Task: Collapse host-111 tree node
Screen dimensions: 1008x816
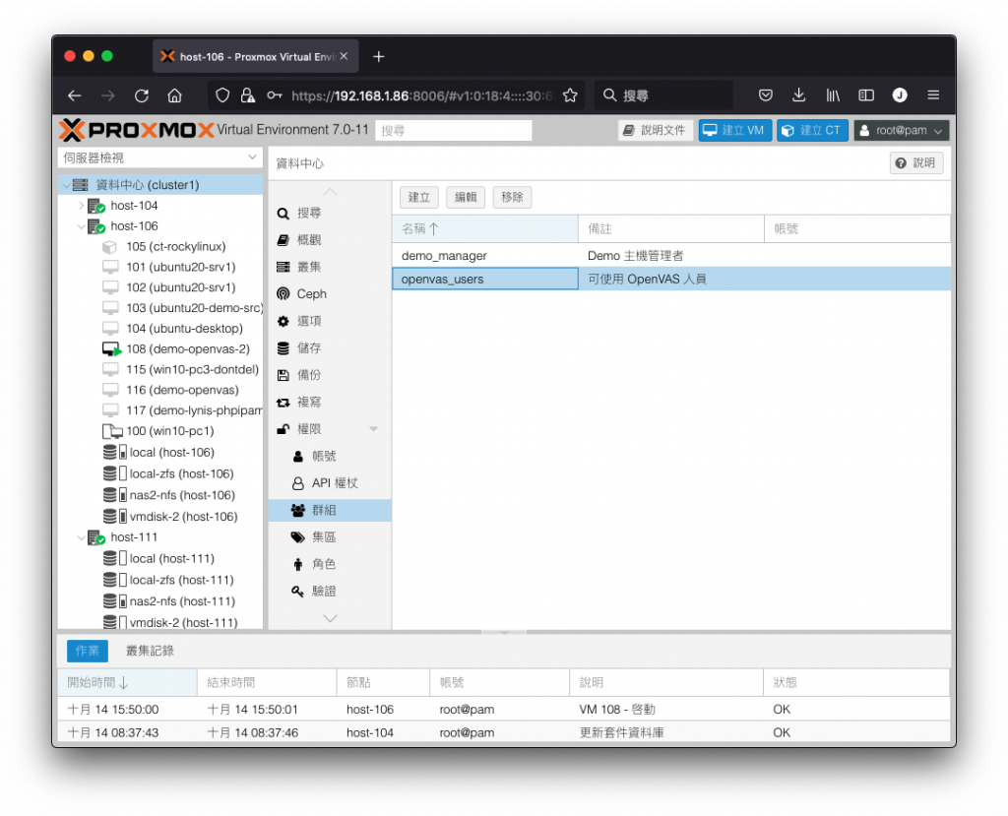Action: (x=81, y=537)
